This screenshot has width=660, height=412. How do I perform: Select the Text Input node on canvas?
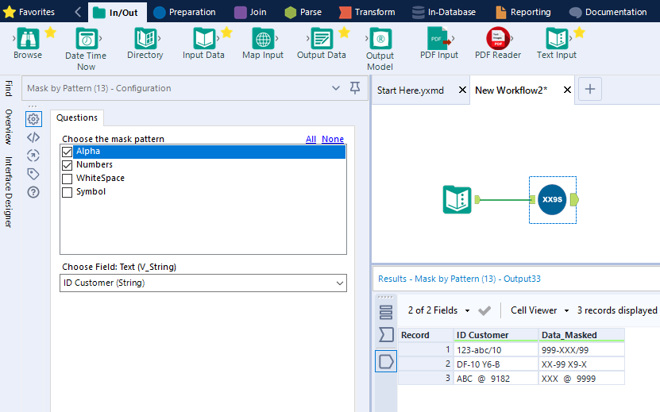pyautogui.click(x=457, y=199)
